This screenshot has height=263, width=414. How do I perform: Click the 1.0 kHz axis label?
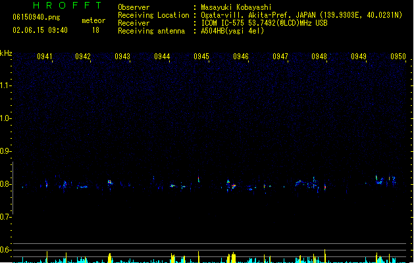[5, 118]
